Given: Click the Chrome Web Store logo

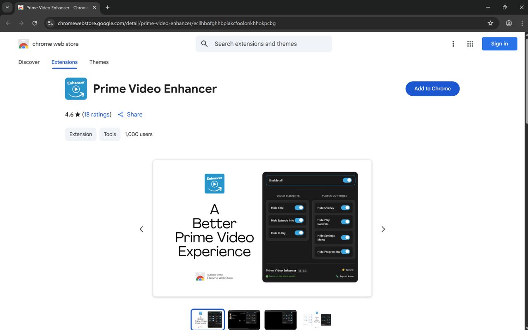Looking at the screenshot, I should point(24,44).
